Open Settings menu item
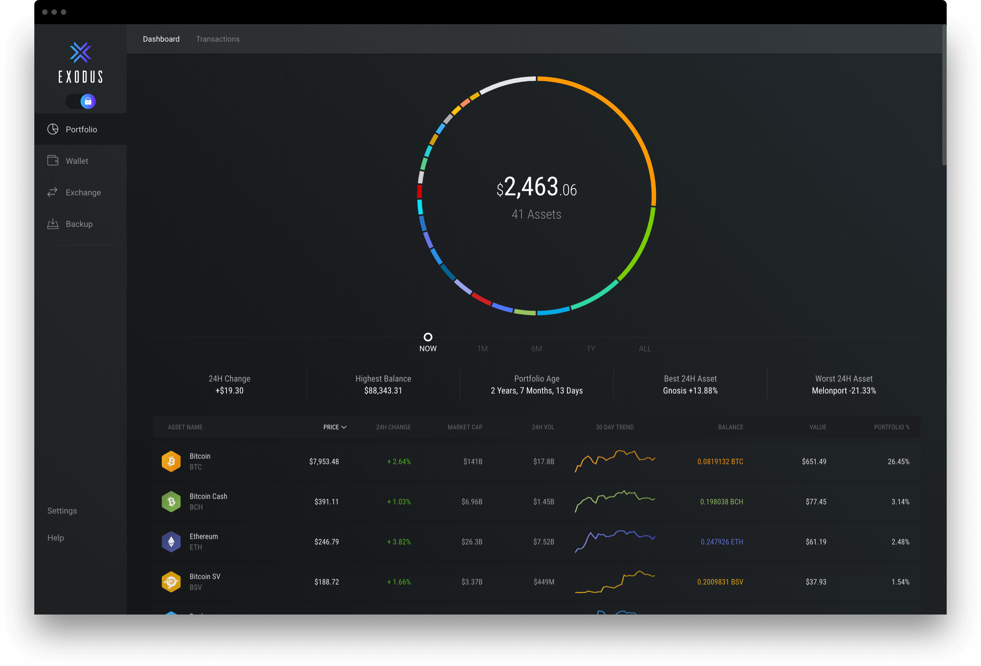 [x=62, y=510]
